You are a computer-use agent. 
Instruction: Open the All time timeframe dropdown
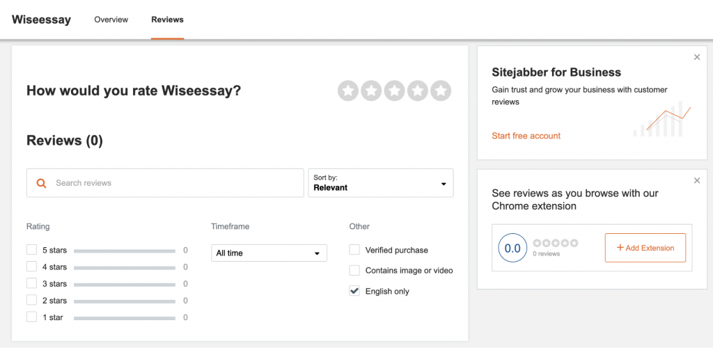[269, 253]
